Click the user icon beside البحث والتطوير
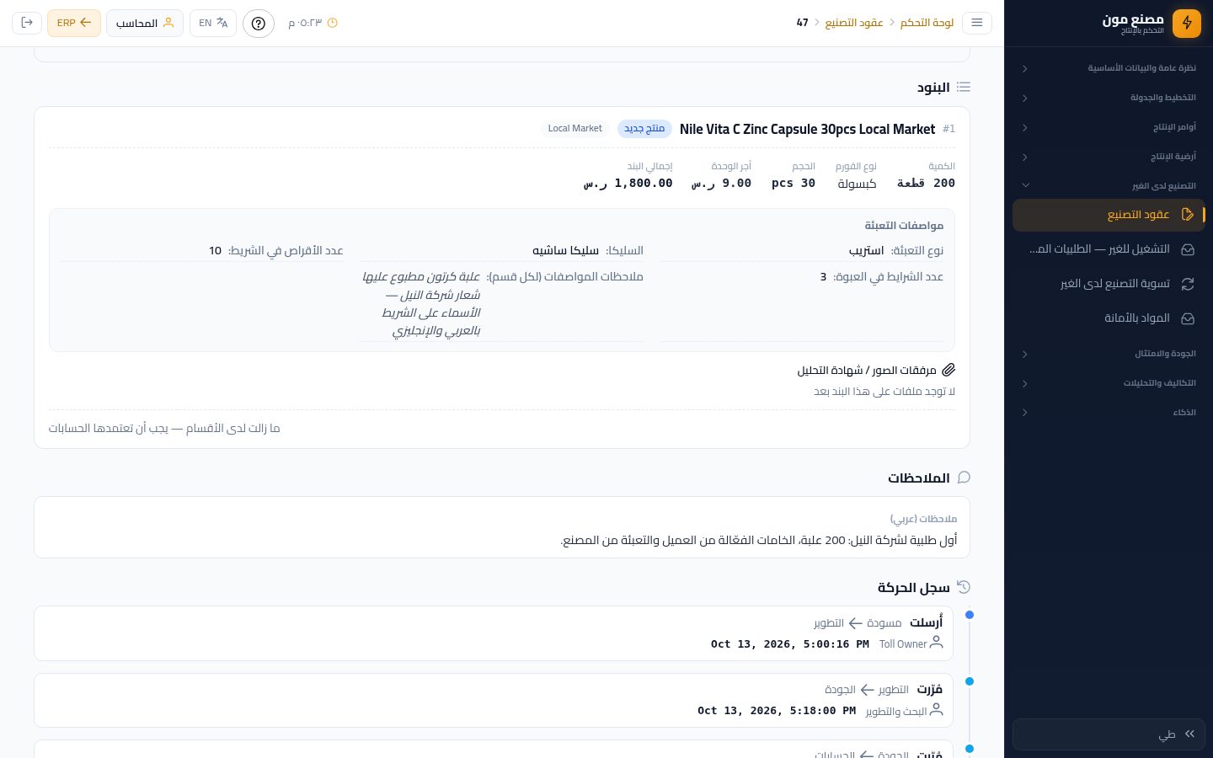Viewport: 1213px width, 758px height. click(x=936, y=711)
